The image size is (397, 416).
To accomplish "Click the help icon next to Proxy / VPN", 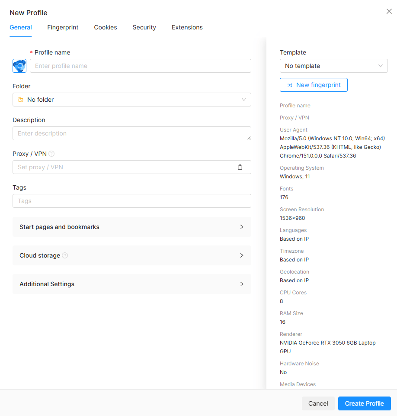I will point(51,154).
